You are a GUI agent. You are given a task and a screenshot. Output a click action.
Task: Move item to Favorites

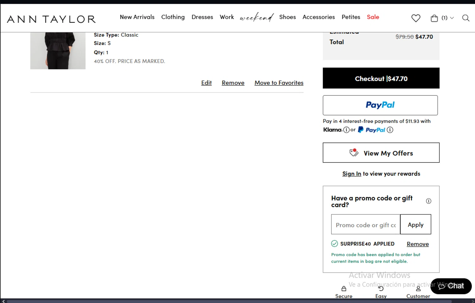(x=279, y=83)
